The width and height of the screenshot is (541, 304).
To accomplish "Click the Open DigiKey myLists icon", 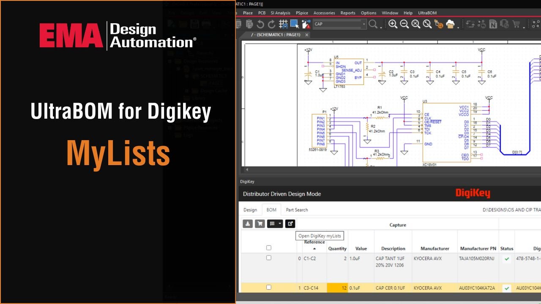I will coord(290,224).
